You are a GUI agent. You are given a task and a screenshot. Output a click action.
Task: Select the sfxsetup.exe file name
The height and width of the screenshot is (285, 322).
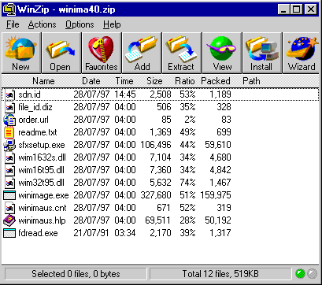tap(42, 145)
